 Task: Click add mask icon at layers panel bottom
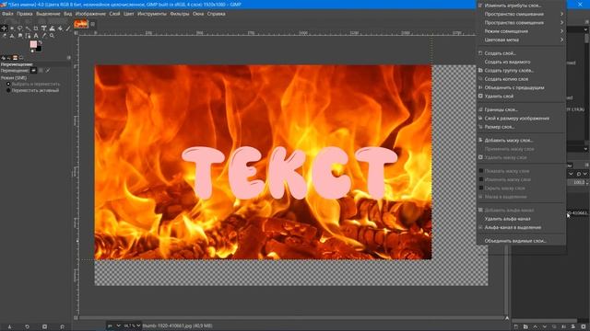coord(572,326)
